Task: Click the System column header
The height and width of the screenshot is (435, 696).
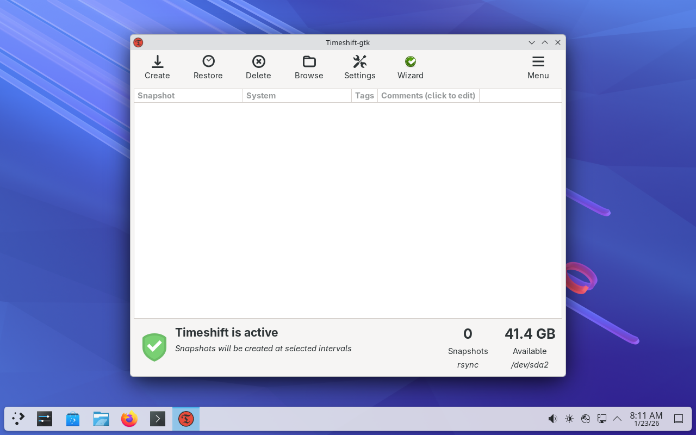Action: point(297,96)
